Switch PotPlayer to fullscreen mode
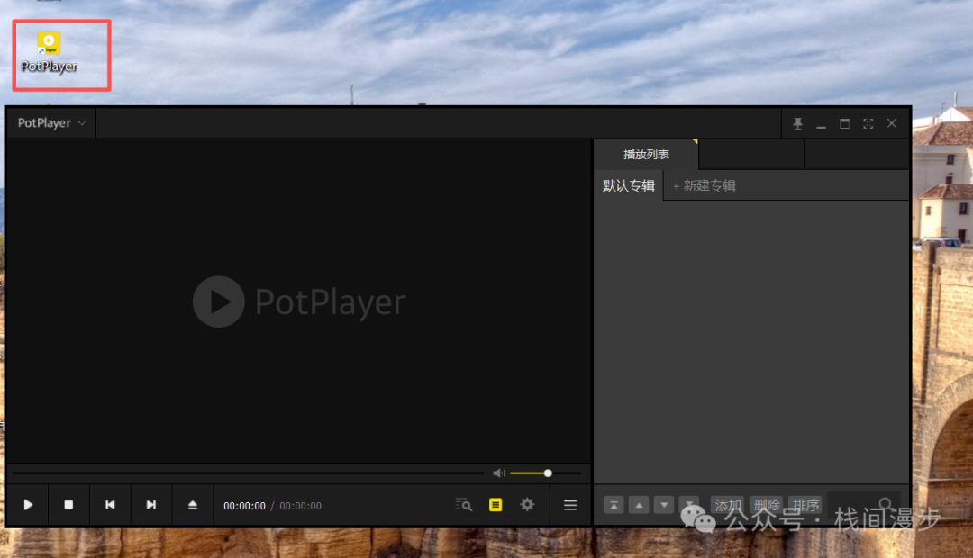The image size is (973, 558). [868, 123]
